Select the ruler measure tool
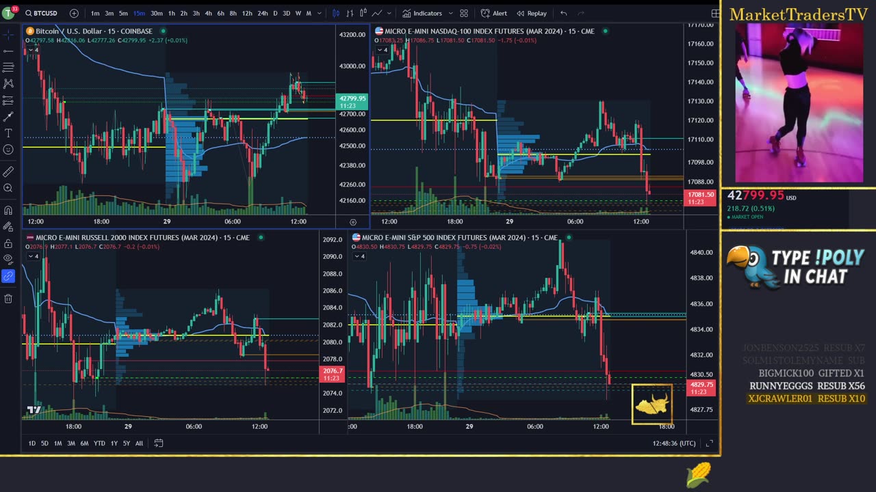The width and height of the screenshot is (876, 492). pyautogui.click(x=8, y=172)
